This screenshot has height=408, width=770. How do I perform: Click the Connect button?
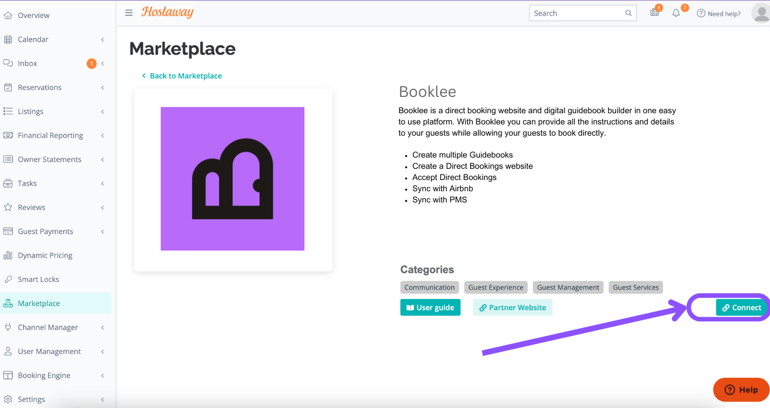[741, 308]
